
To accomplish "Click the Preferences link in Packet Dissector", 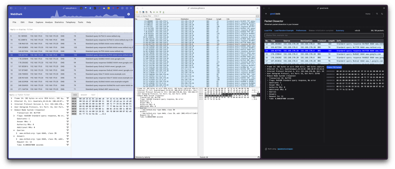I will pos(301,30).
